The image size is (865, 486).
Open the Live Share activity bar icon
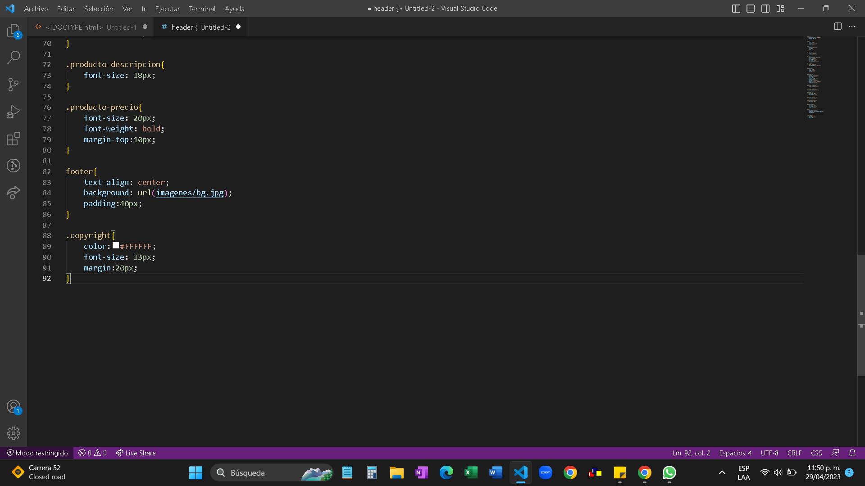(x=14, y=193)
